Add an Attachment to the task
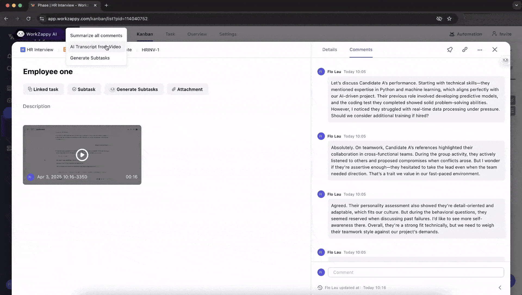The image size is (522, 295). [x=187, y=89]
